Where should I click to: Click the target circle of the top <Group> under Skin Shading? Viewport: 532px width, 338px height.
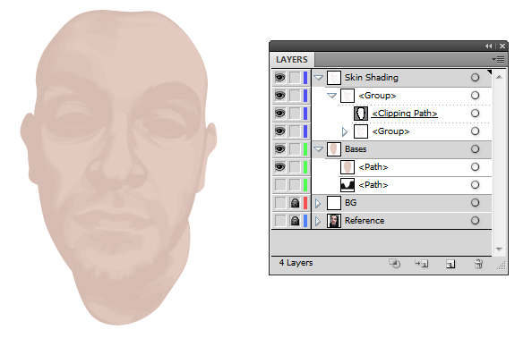(475, 96)
